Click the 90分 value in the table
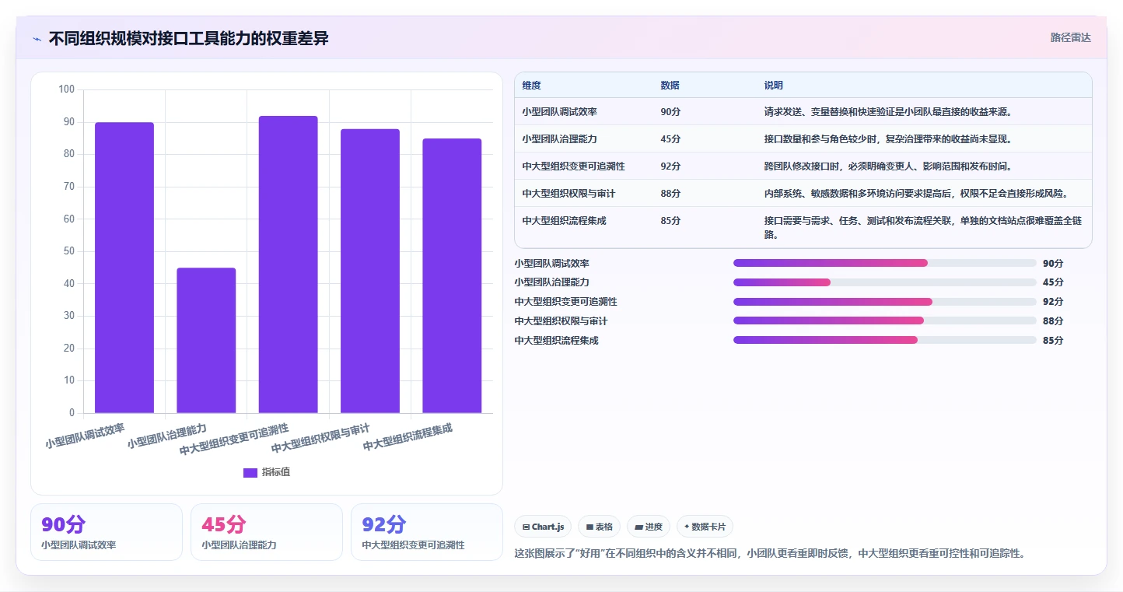 click(670, 111)
